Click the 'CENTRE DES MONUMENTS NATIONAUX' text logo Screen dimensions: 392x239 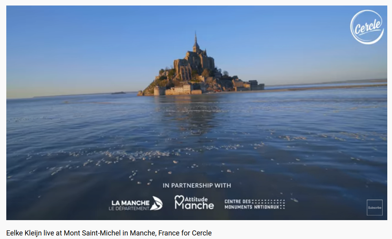tap(255, 204)
